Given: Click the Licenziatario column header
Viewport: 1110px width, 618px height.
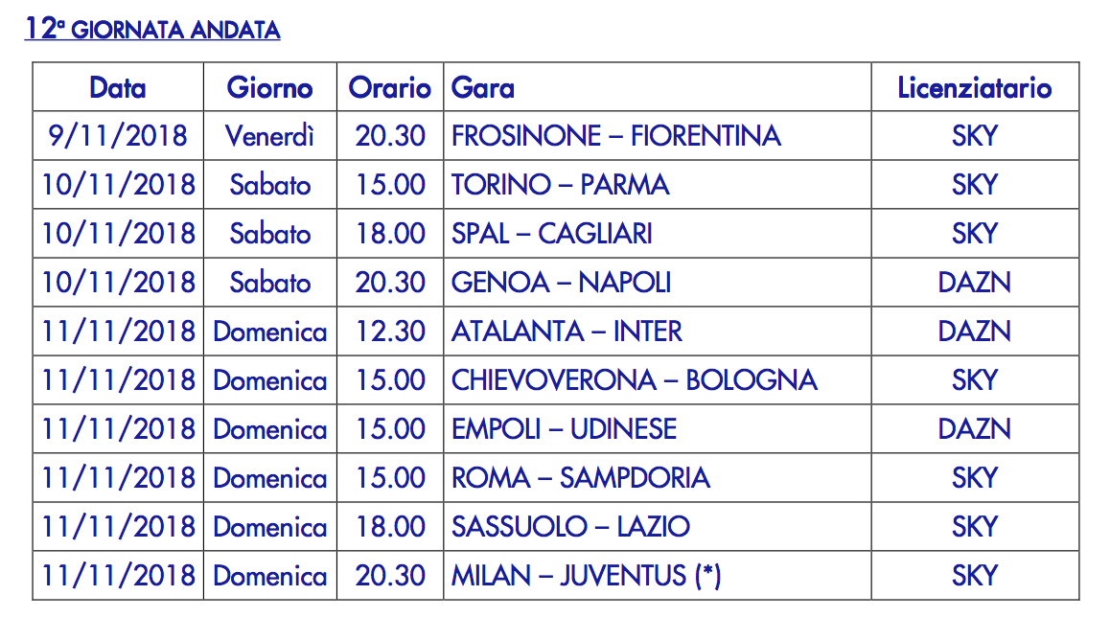Looking at the screenshot, I should 974,88.
